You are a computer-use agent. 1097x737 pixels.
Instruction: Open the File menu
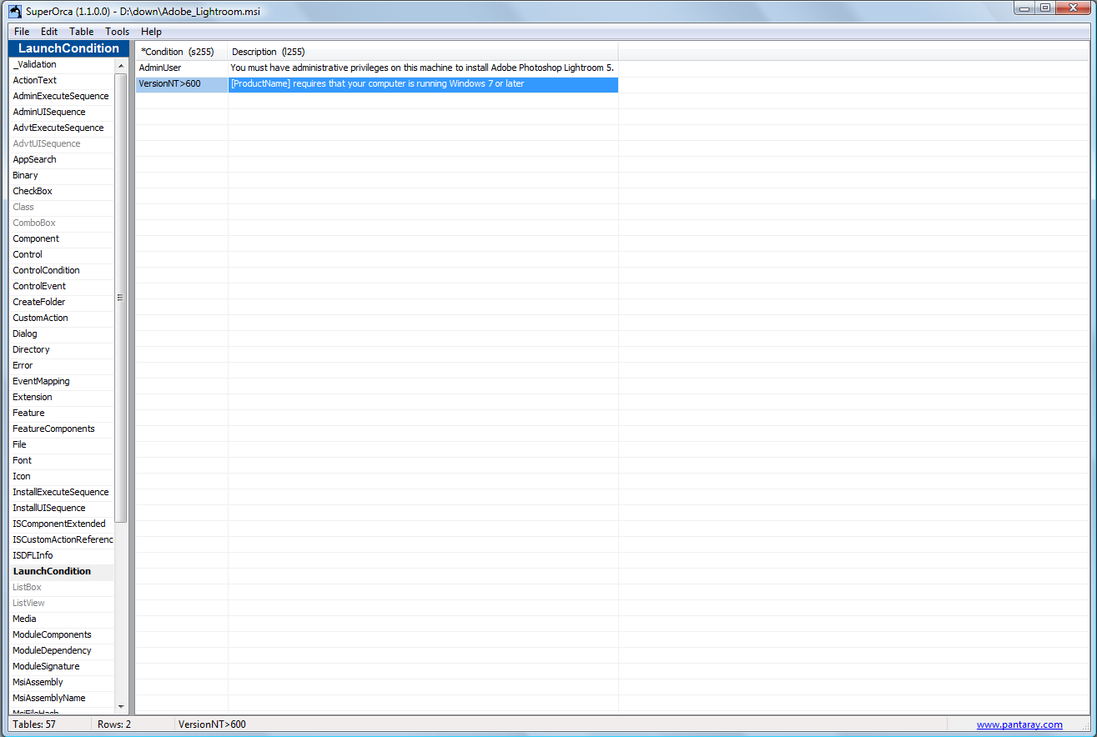click(22, 32)
